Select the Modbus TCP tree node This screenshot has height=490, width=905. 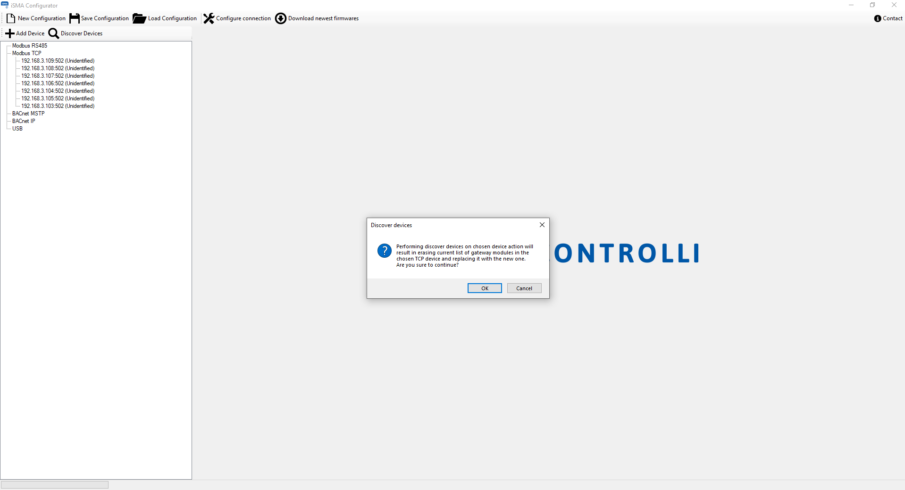(27, 53)
